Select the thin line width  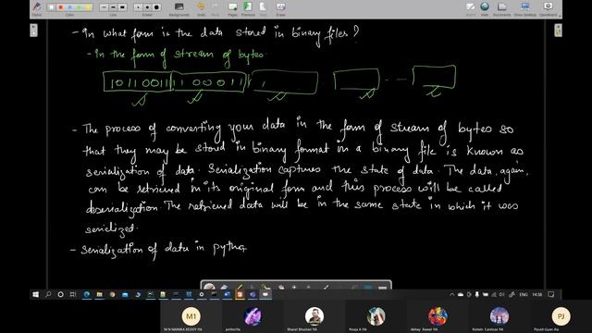click(104, 7)
